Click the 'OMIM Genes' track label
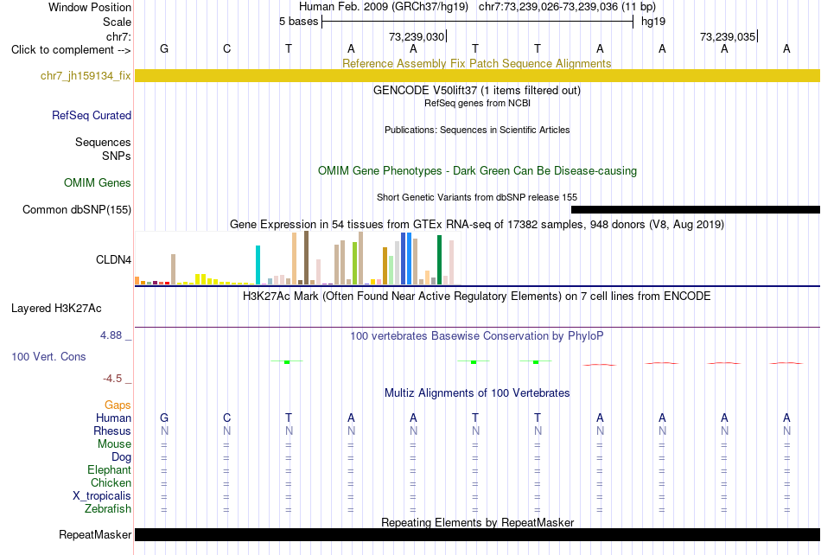This screenshot has width=821, height=555. [x=97, y=182]
